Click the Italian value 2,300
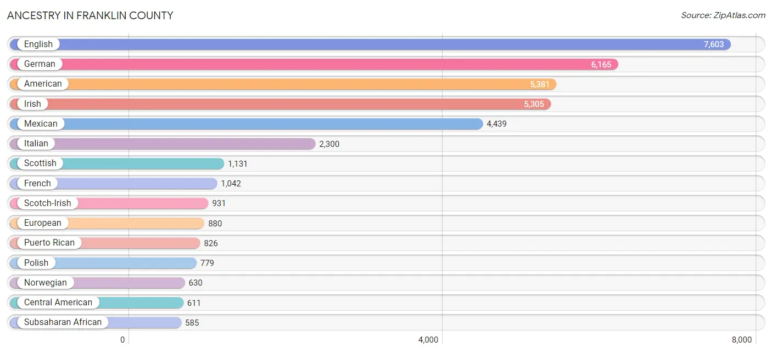 (329, 144)
